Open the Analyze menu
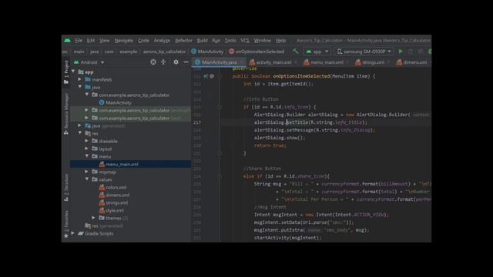 click(x=162, y=41)
